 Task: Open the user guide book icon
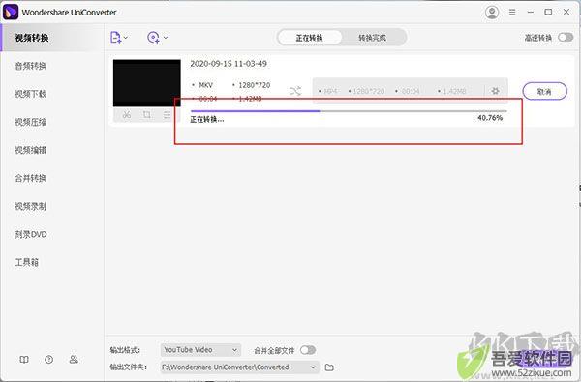click(x=24, y=360)
